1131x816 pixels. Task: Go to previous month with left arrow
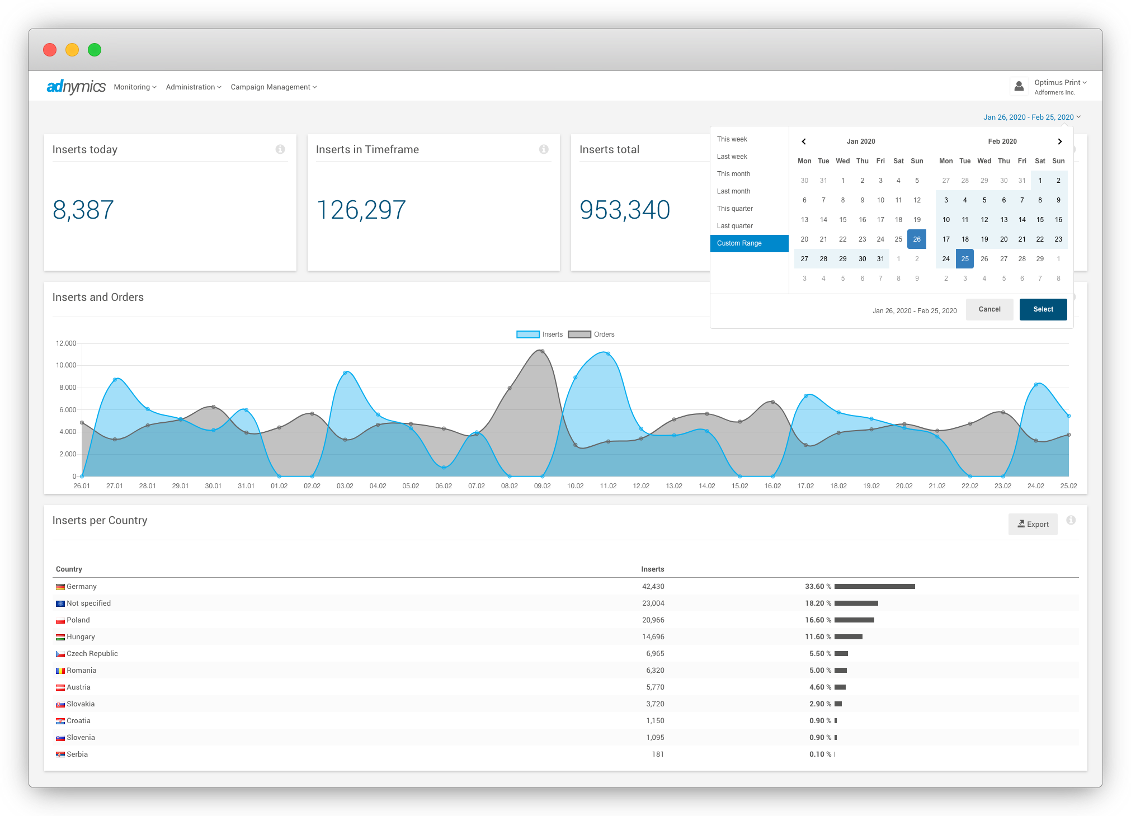click(x=804, y=141)
